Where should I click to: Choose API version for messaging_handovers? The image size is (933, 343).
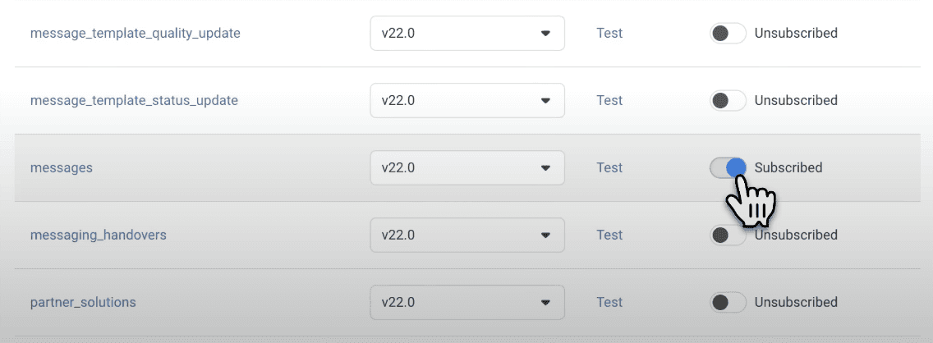[x=467, y=235]
